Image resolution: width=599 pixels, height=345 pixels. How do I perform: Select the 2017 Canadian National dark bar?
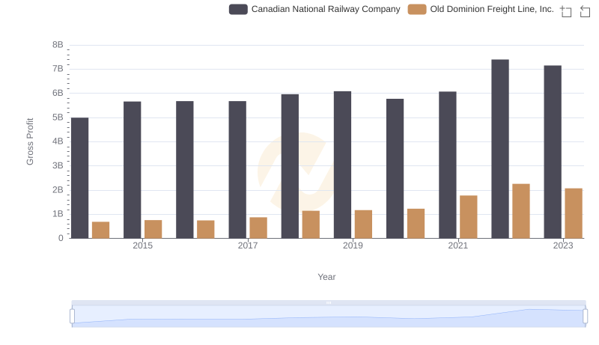point(237,170)
